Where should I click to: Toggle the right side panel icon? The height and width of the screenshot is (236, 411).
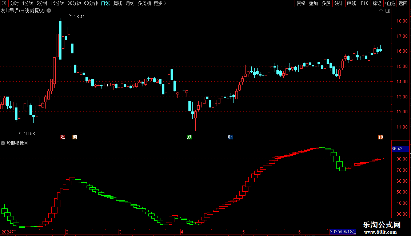click(x=388, y=11)
